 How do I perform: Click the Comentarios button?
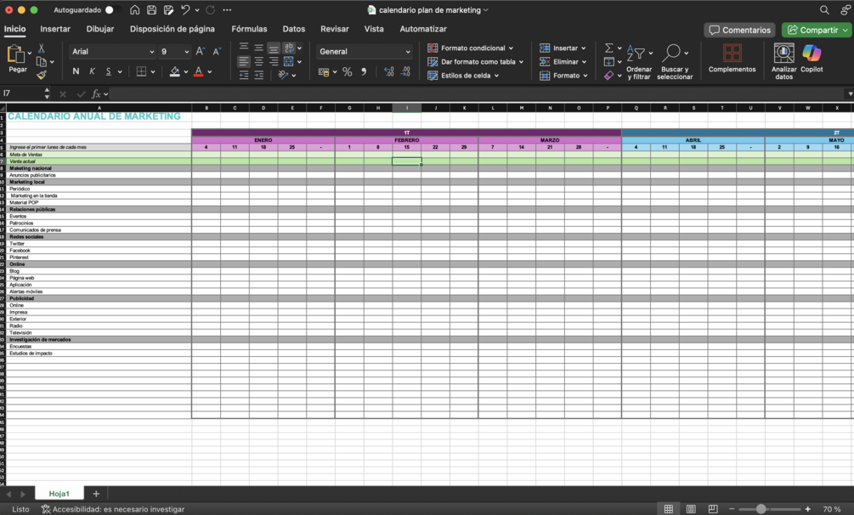click(x=739, y=30)
